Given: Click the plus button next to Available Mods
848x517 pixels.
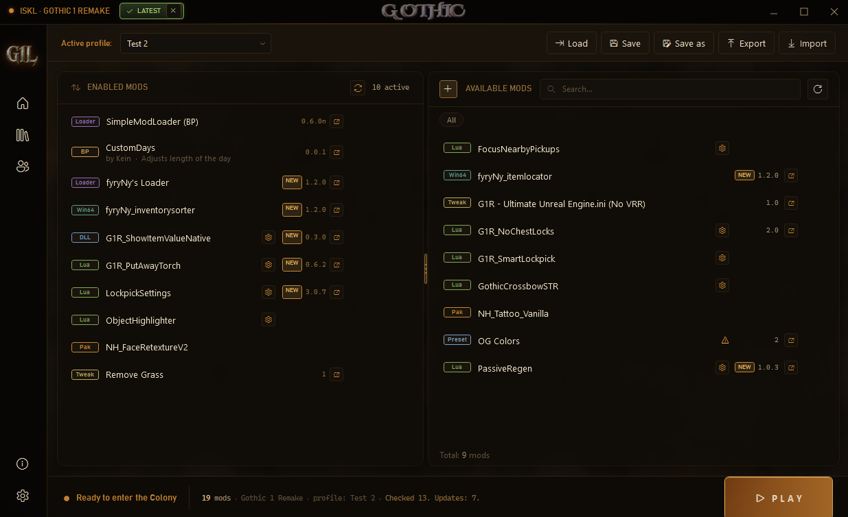Looking at the screenshot, I should [x=448, y=89].
